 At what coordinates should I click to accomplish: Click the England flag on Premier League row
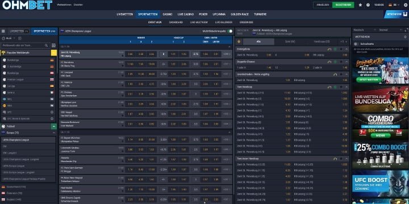click(52, 80)
